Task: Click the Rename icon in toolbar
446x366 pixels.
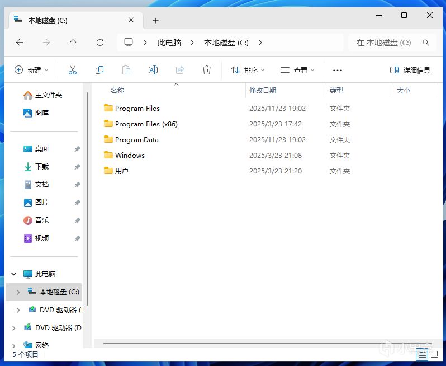Action: [153, 70]
